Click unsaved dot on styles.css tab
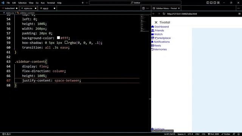Image resolution: width=242 pixels, height=136 pixels. tap(36, 8)
